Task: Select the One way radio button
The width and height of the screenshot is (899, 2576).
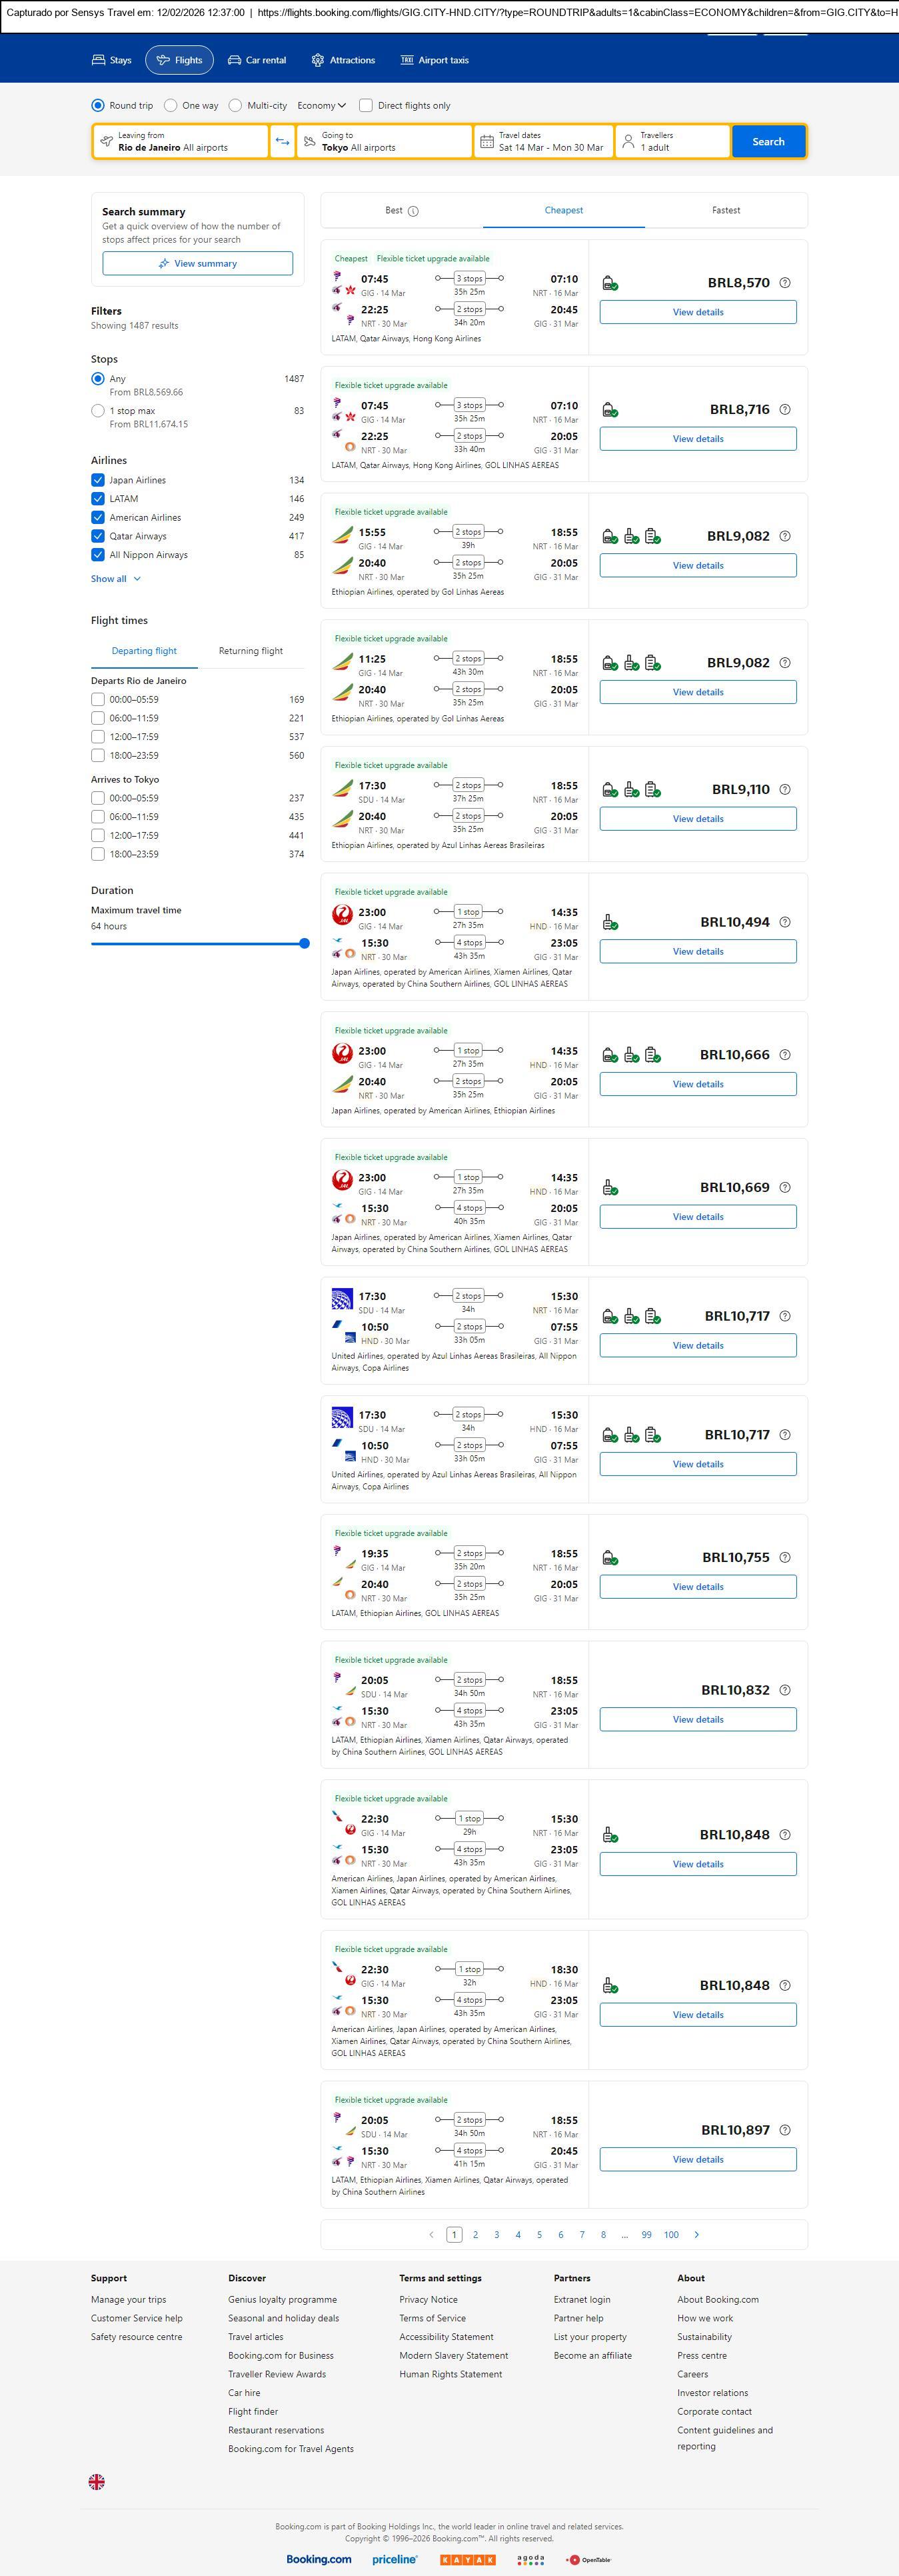Action: 171,105
